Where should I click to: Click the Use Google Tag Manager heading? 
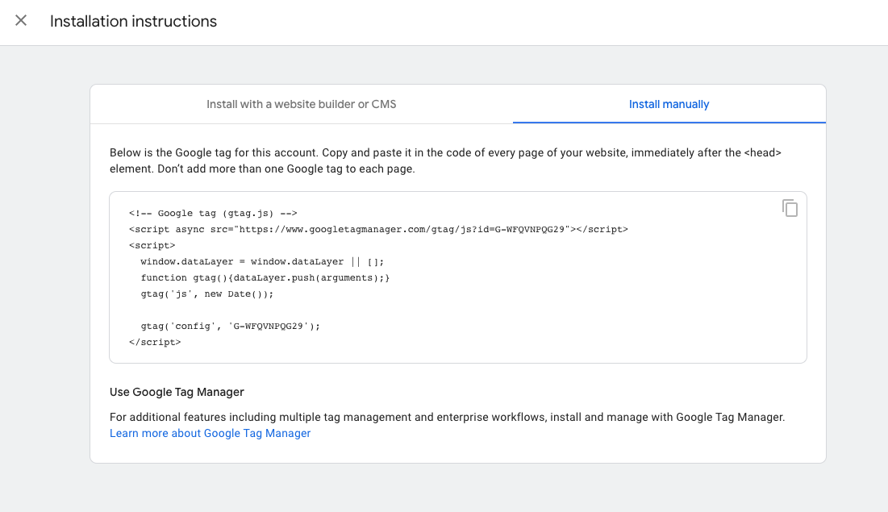(177, 392)
